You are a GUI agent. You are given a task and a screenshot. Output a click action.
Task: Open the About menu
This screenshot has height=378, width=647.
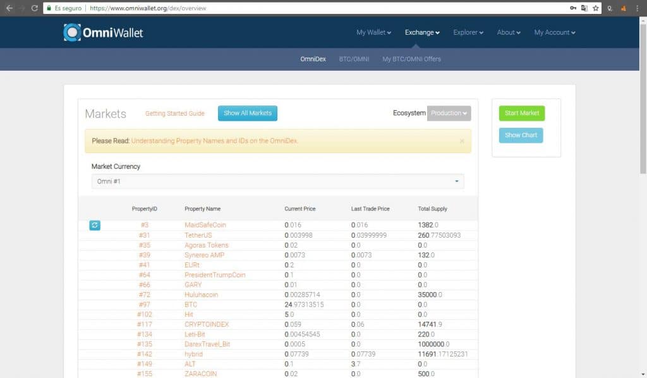(509, 32)
